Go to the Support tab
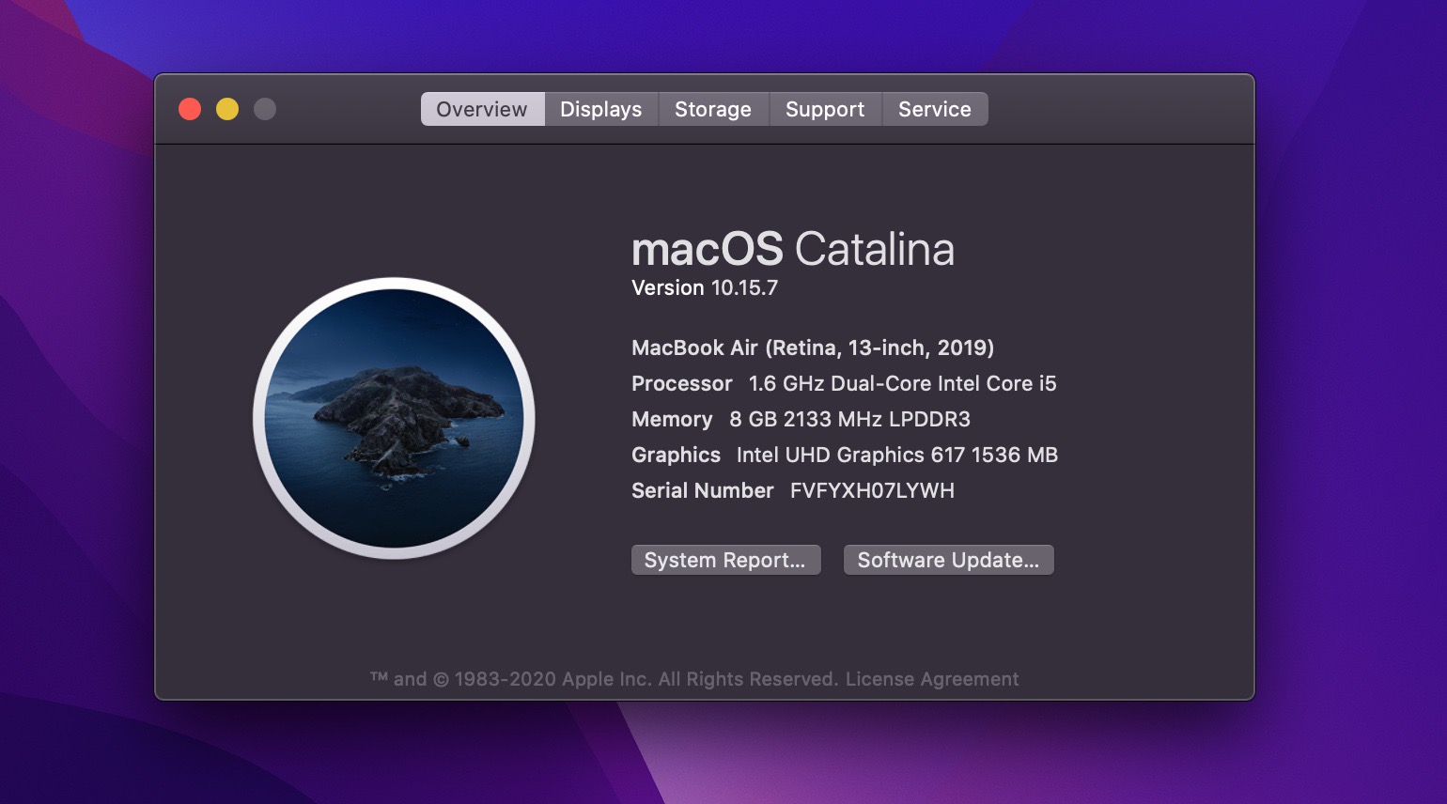This screenshot has height=804, width=1447. 825,109
